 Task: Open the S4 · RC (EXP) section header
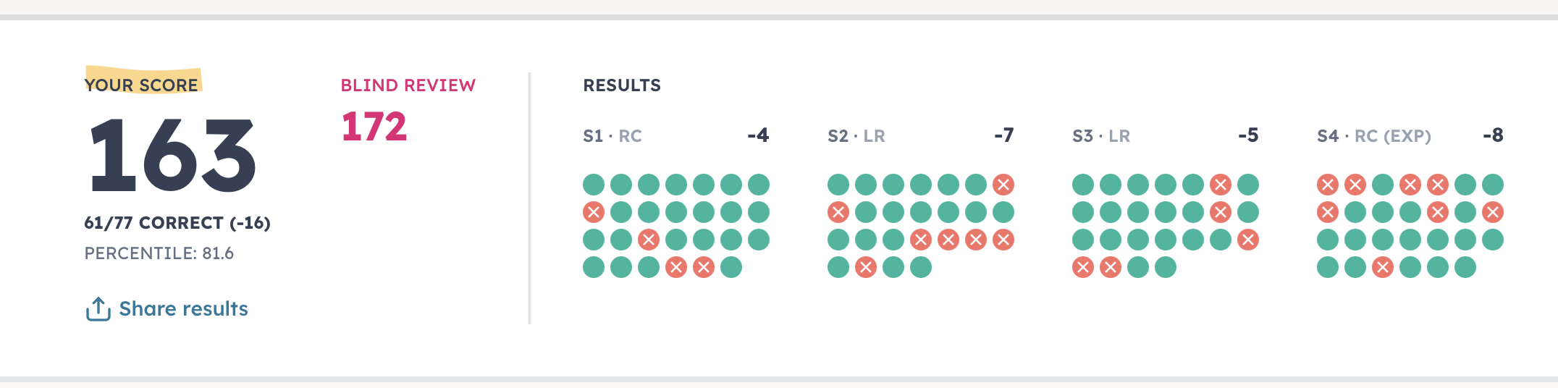pos(1374,136)
